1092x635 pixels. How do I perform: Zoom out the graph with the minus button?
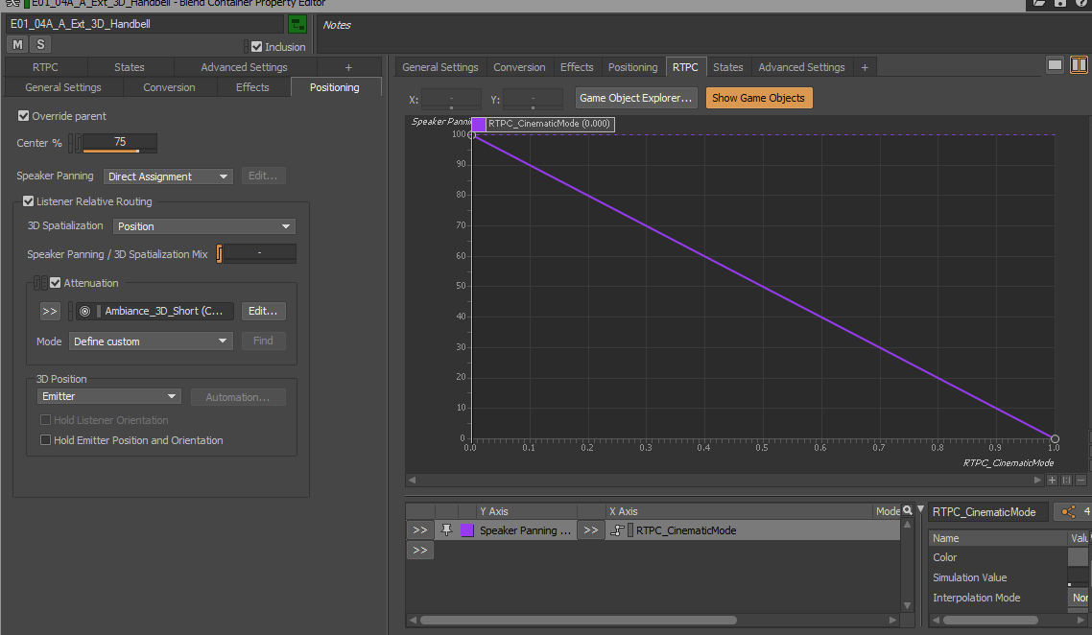pyautogui.click(x=1080, y=481)
